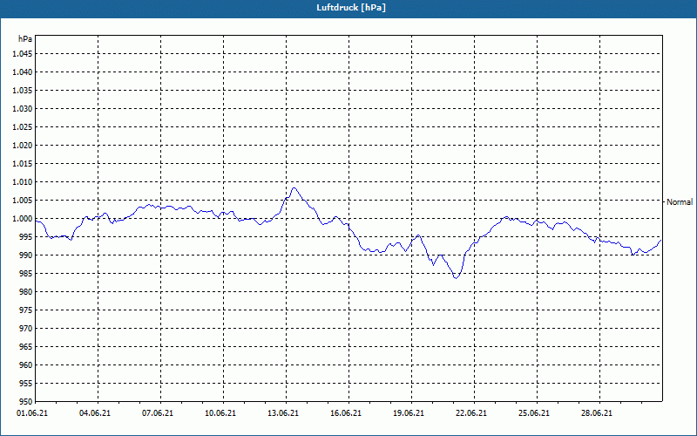Click the 960 axis value
This screenshot has width=697, height=436.
click(x=26, y=364)
